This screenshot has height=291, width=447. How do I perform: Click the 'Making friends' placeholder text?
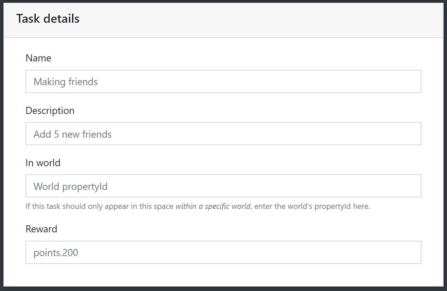pos(66,82)
